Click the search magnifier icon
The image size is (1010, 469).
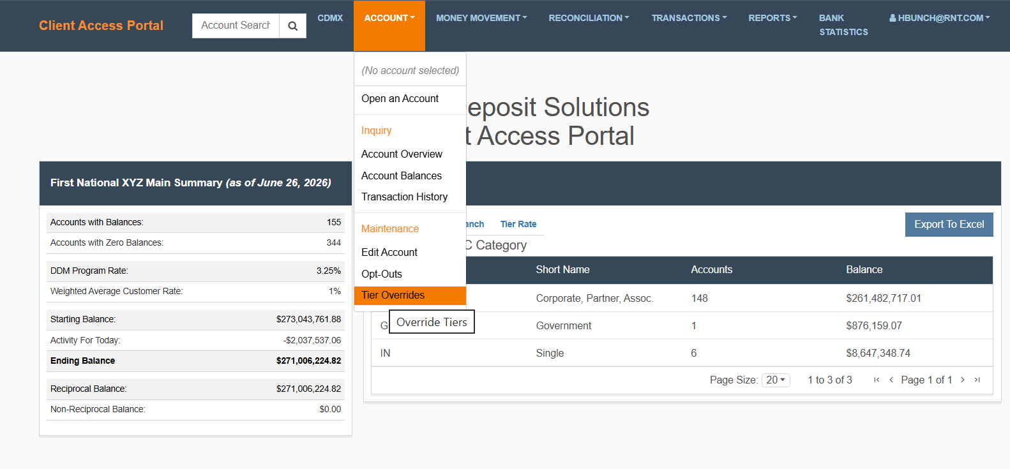[x=292, y=26]
